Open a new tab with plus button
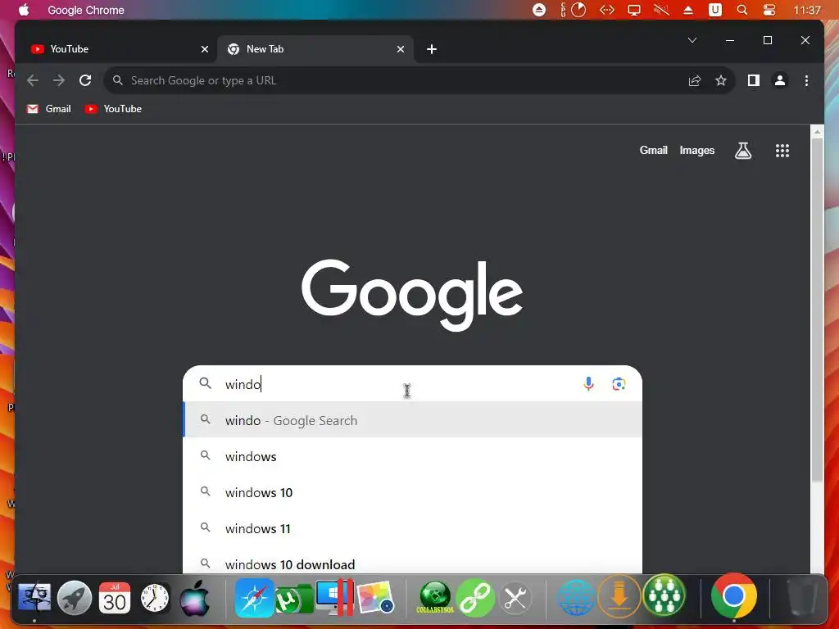Viewport: 839px width, 629px height. (432, 49)
